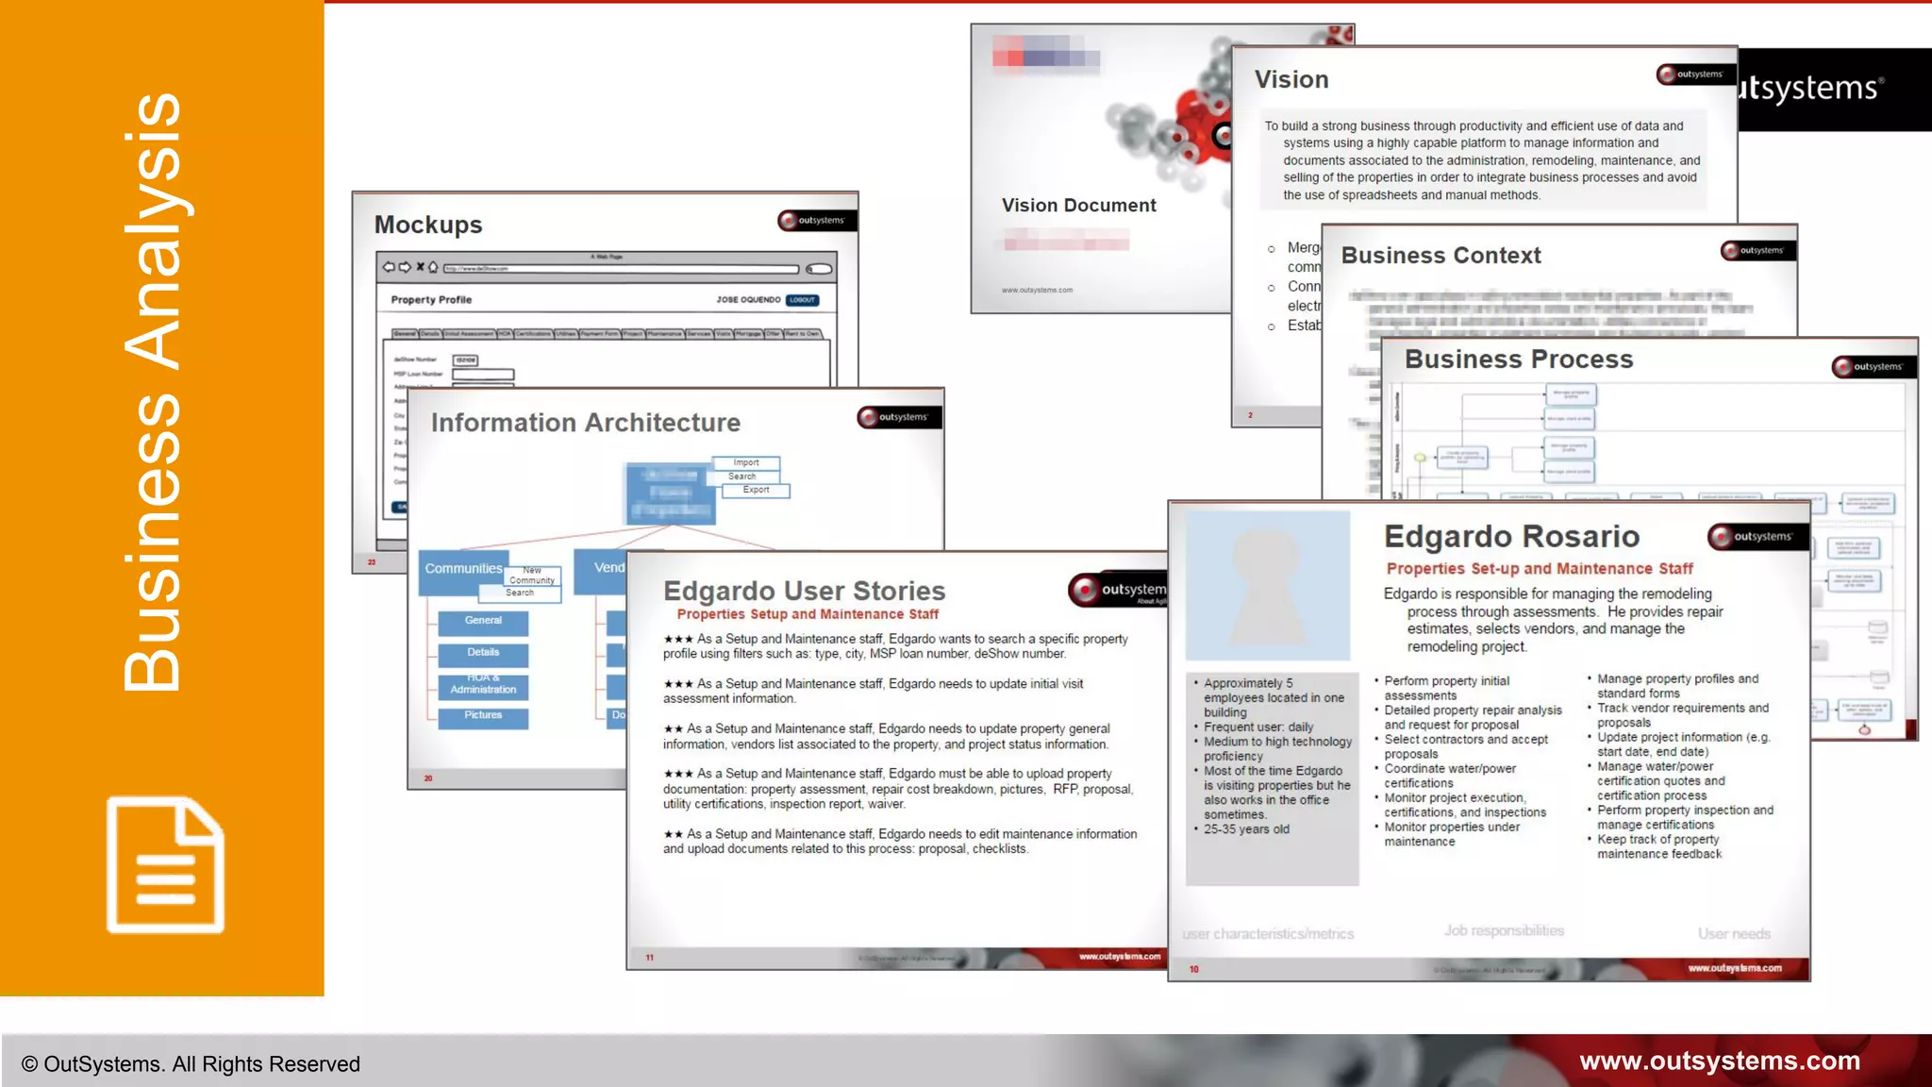Click the www.outsystems.com link on Edgardo Rosario slide
The width and height of the screenshot is (1932, 1087).
[x=1735, y=968]
